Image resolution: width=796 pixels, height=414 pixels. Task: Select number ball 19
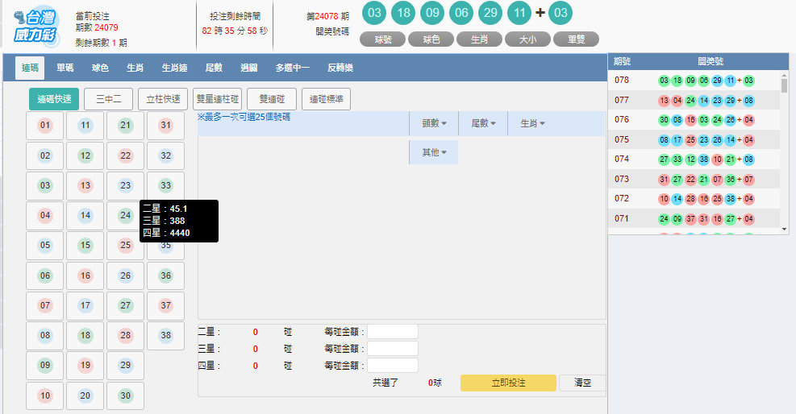click(x=85, y=365)
